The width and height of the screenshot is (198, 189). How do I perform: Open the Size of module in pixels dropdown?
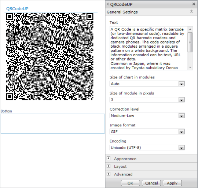(181, 100)
